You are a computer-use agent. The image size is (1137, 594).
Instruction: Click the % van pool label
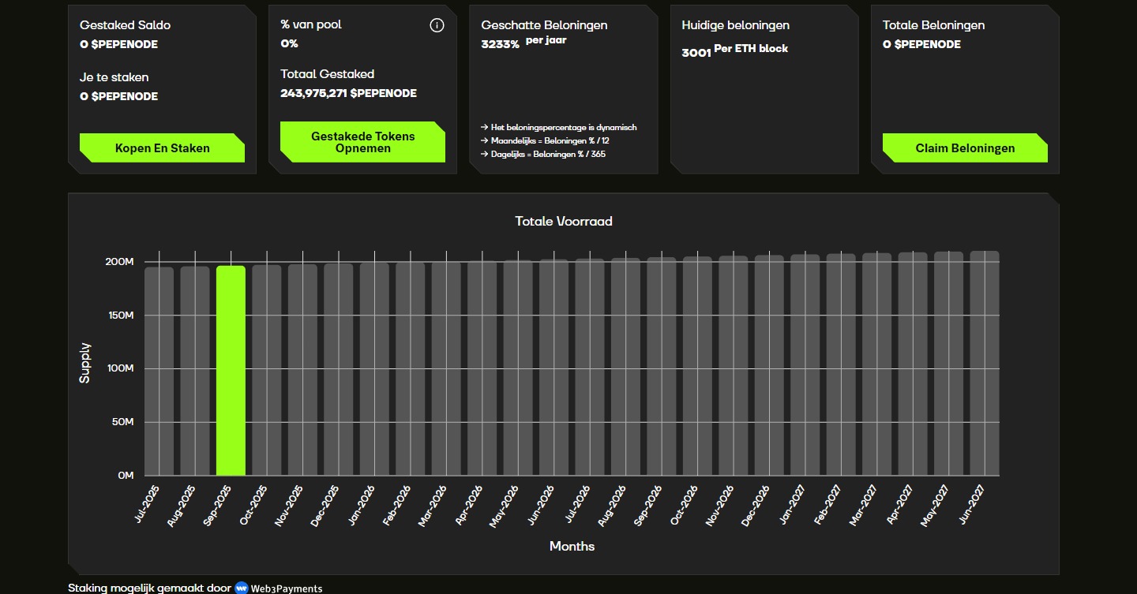pyautogui.click(x=311, y=24)
